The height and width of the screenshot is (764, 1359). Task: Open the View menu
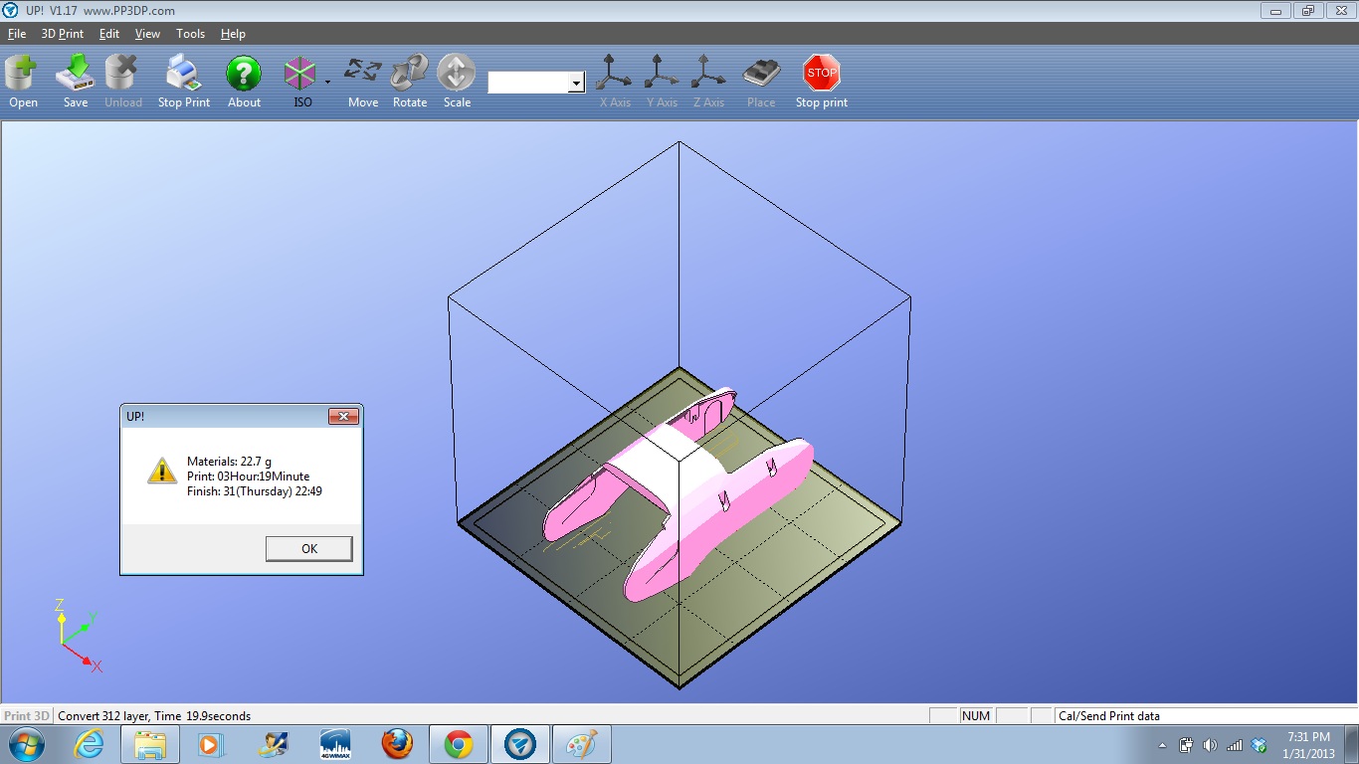click(147, 34)
